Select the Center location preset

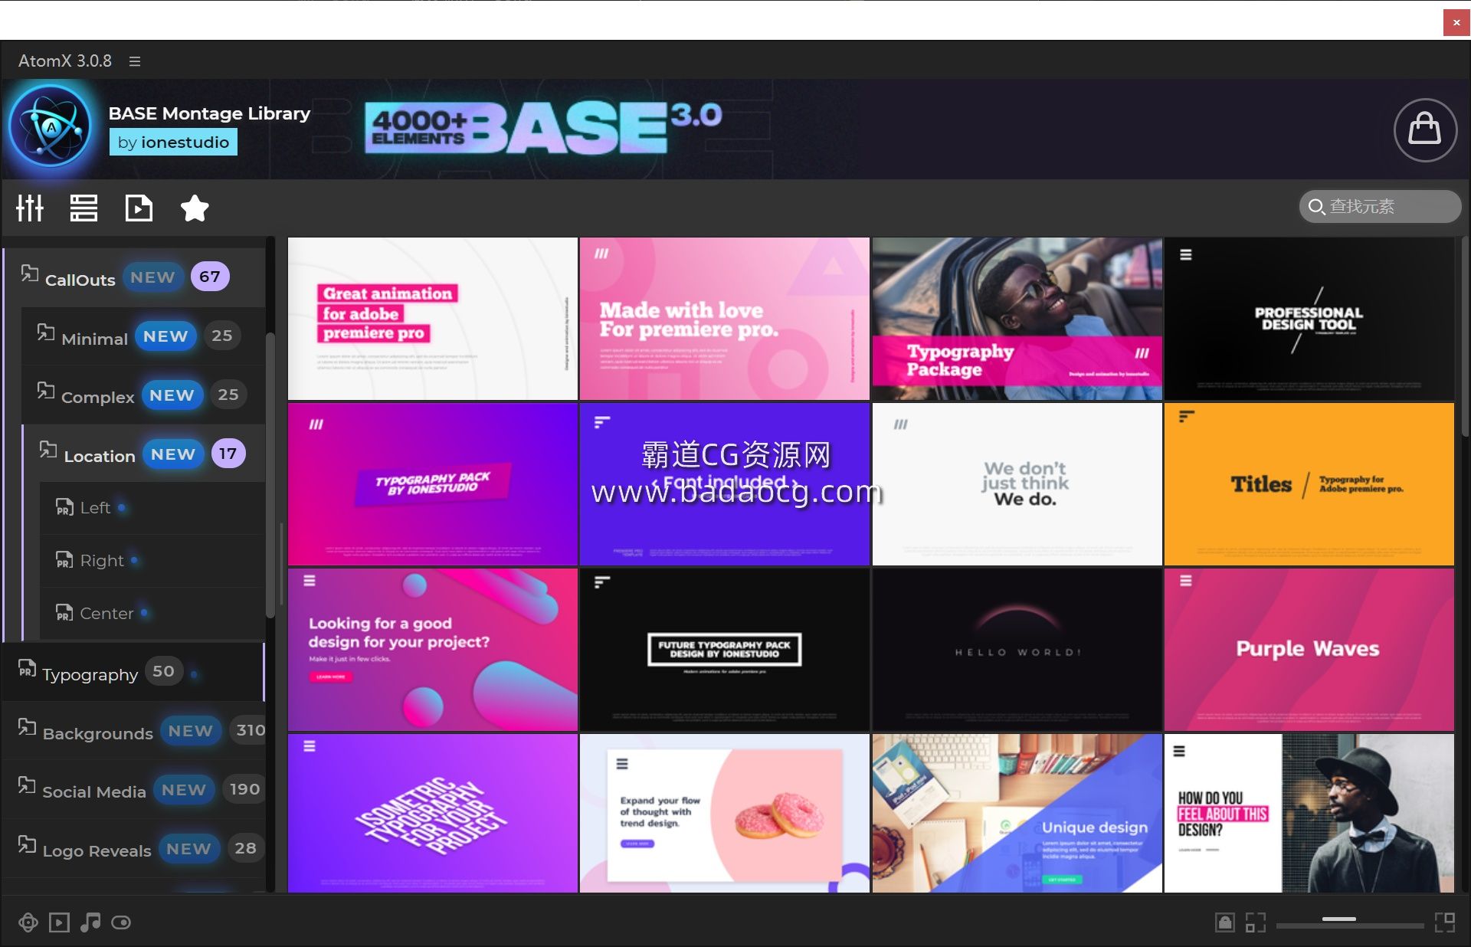[x=152, y=614]
